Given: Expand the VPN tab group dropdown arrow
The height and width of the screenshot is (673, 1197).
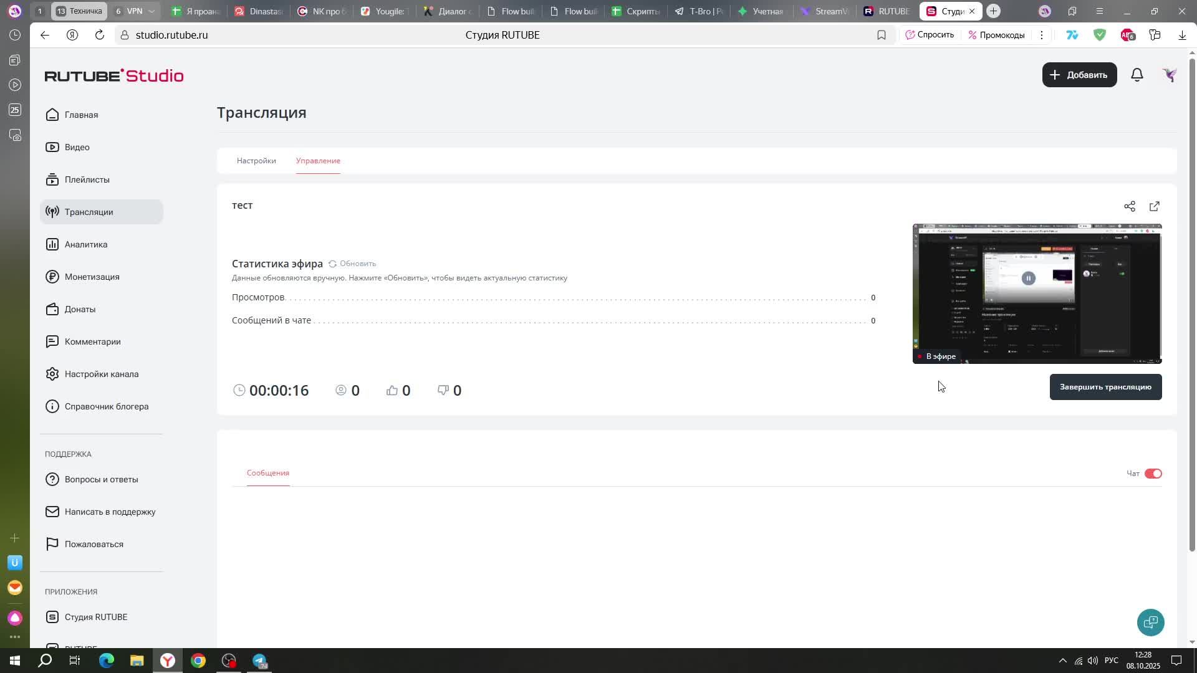Looking at the screenshot, I should pyautogui.click(x=151, y=11).
